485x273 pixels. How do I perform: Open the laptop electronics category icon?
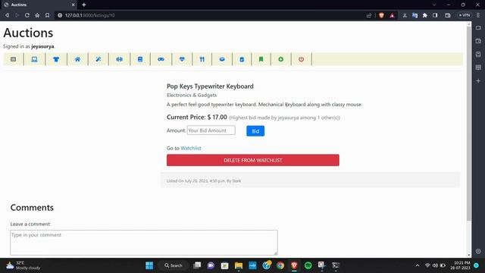[x=34, y=59]
